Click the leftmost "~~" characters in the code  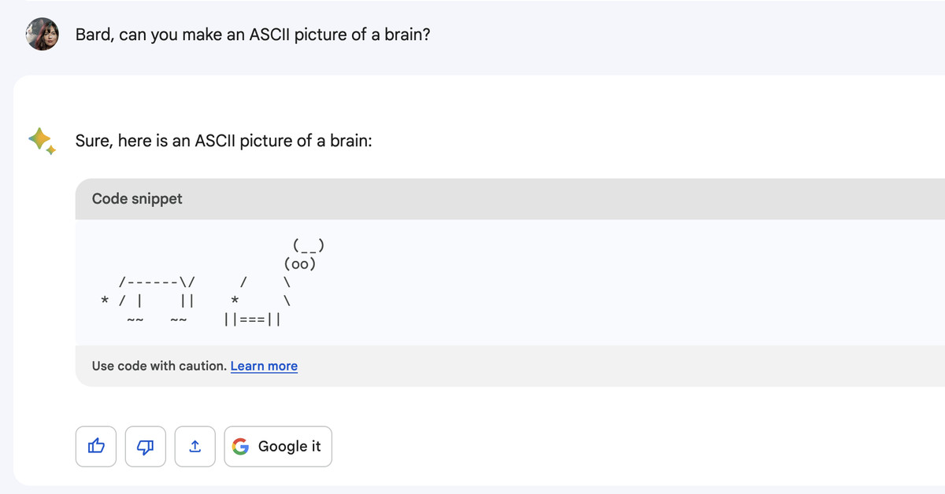click(135, 319)
